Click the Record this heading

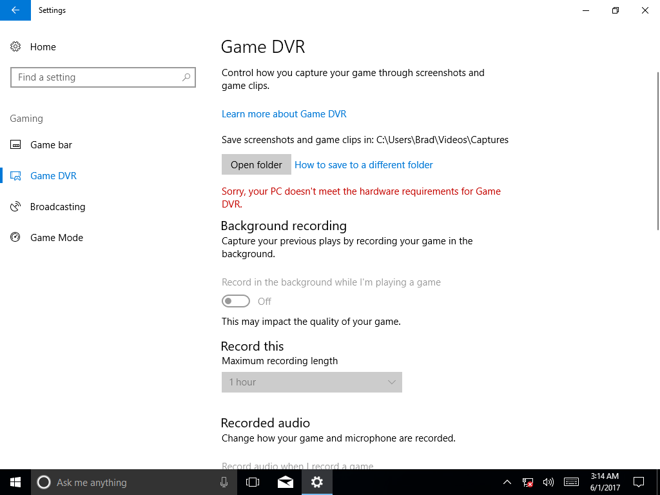252,346
